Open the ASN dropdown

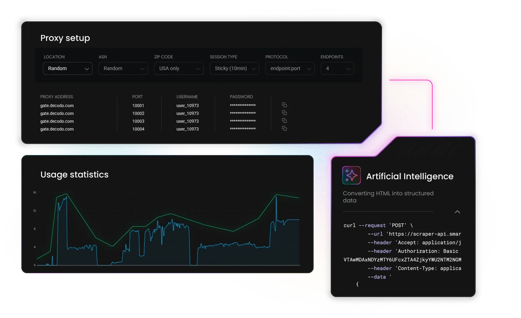(123, 69)
